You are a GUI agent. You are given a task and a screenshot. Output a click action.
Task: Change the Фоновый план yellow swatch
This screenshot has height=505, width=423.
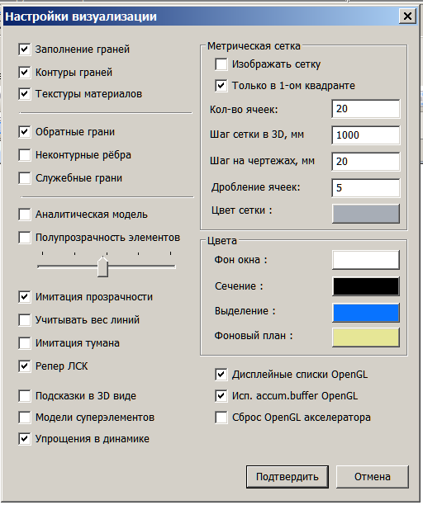point(366,337)
